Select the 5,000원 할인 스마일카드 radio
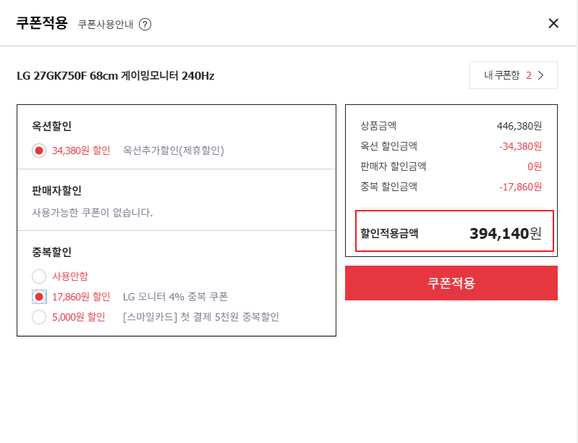 pyautogui.click(x=39, y=317)
